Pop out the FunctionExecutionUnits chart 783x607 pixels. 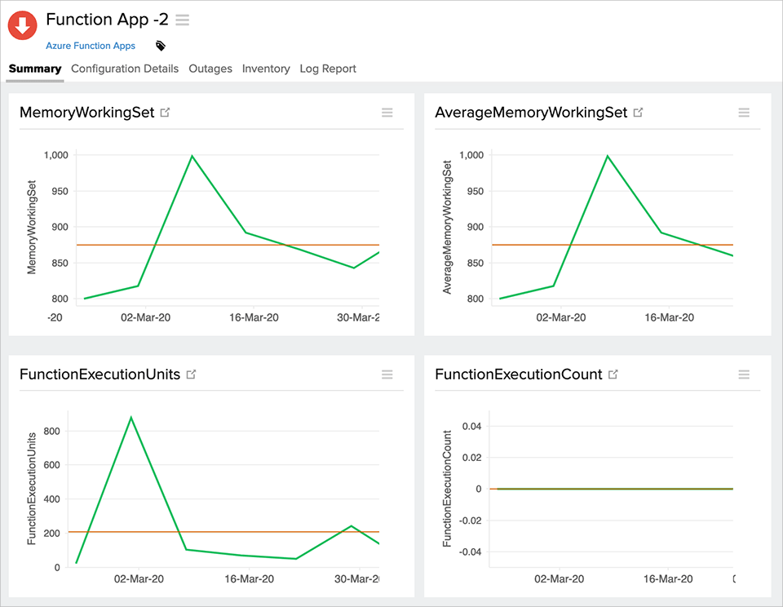coord(192,374)
